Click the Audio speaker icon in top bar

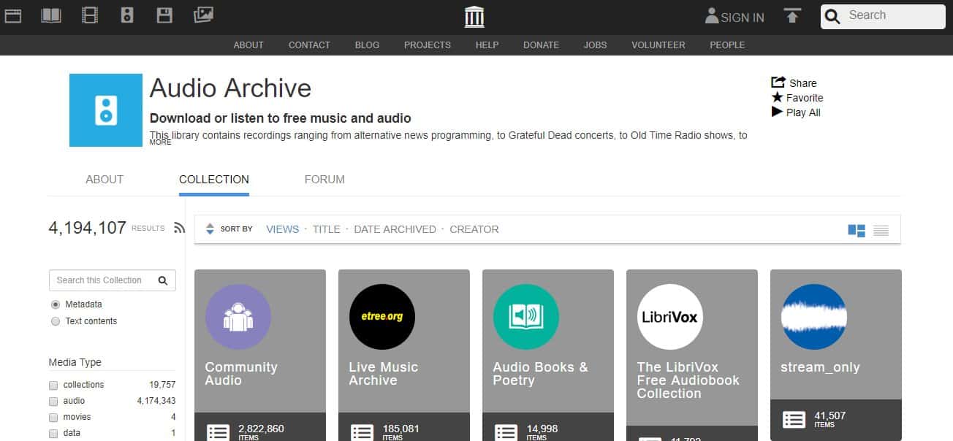[x=127, y=15]
